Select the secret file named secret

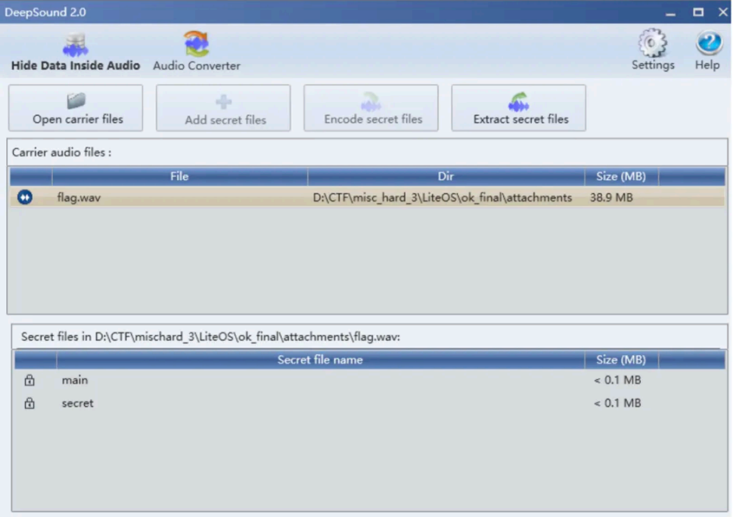(78, 403)
